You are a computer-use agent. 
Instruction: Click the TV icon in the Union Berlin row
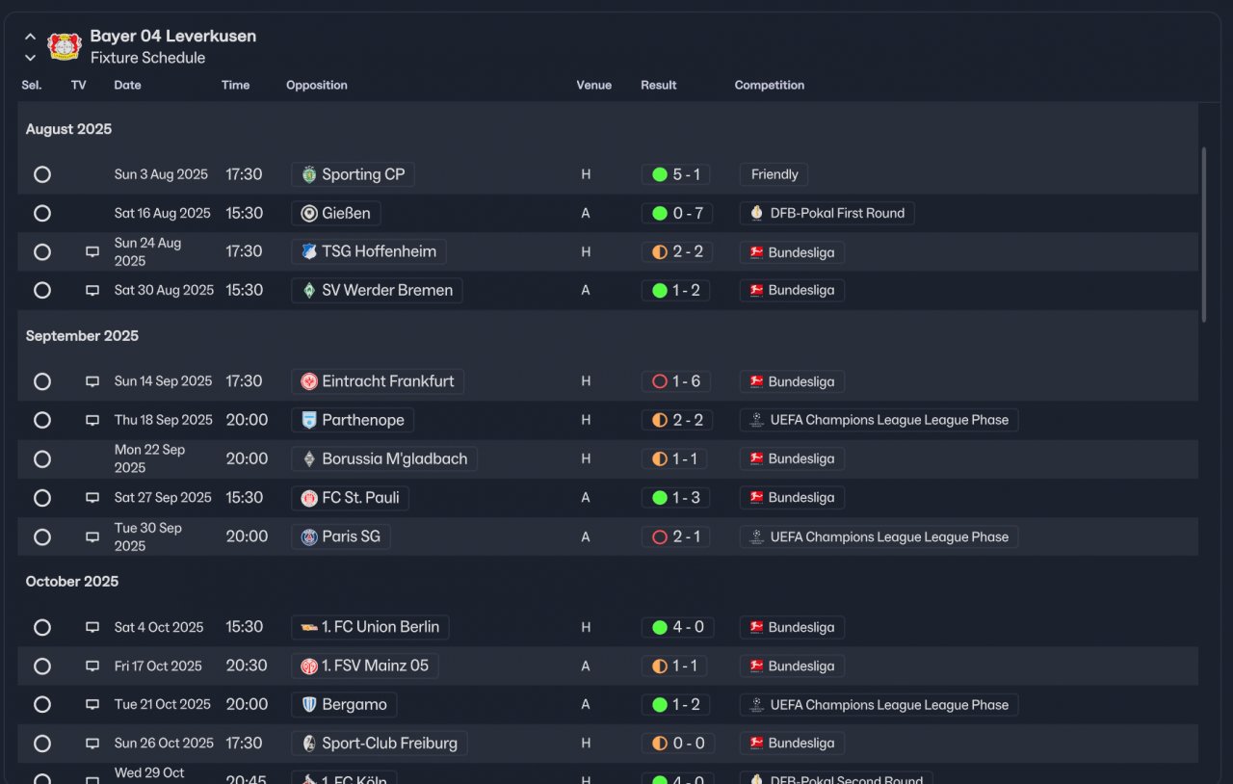click(92, 628)
